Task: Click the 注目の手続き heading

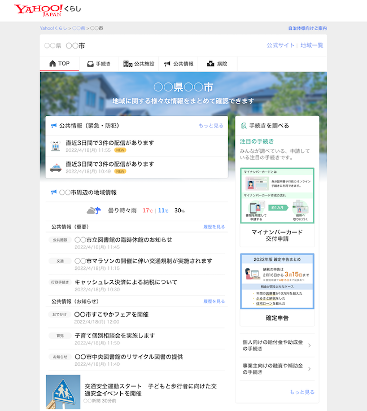Action: point(257,142)
